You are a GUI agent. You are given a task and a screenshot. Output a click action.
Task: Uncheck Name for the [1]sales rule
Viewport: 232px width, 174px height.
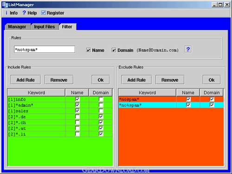[x=77, y=111]
